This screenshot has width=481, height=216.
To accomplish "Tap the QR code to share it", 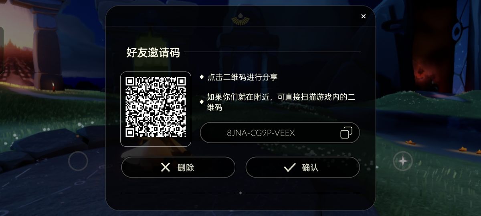I will (x=156, y=109).
